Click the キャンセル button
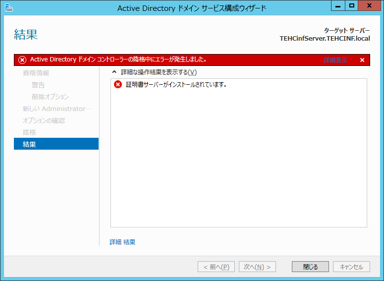This screenshot has height=281, width=384. tap(351, 267)
